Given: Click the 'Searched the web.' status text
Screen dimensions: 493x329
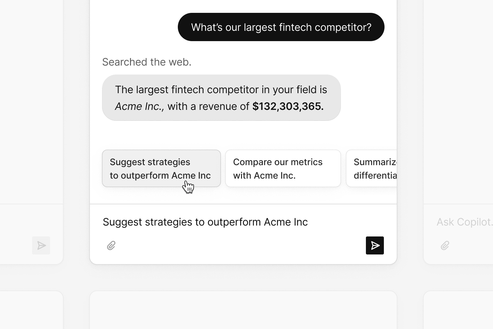Looking at the screenshot, I should coord(146,62).
